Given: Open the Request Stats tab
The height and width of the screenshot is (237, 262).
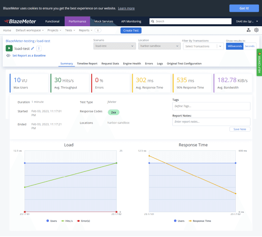Looking at the screenshot, I should tap(110, 63).
